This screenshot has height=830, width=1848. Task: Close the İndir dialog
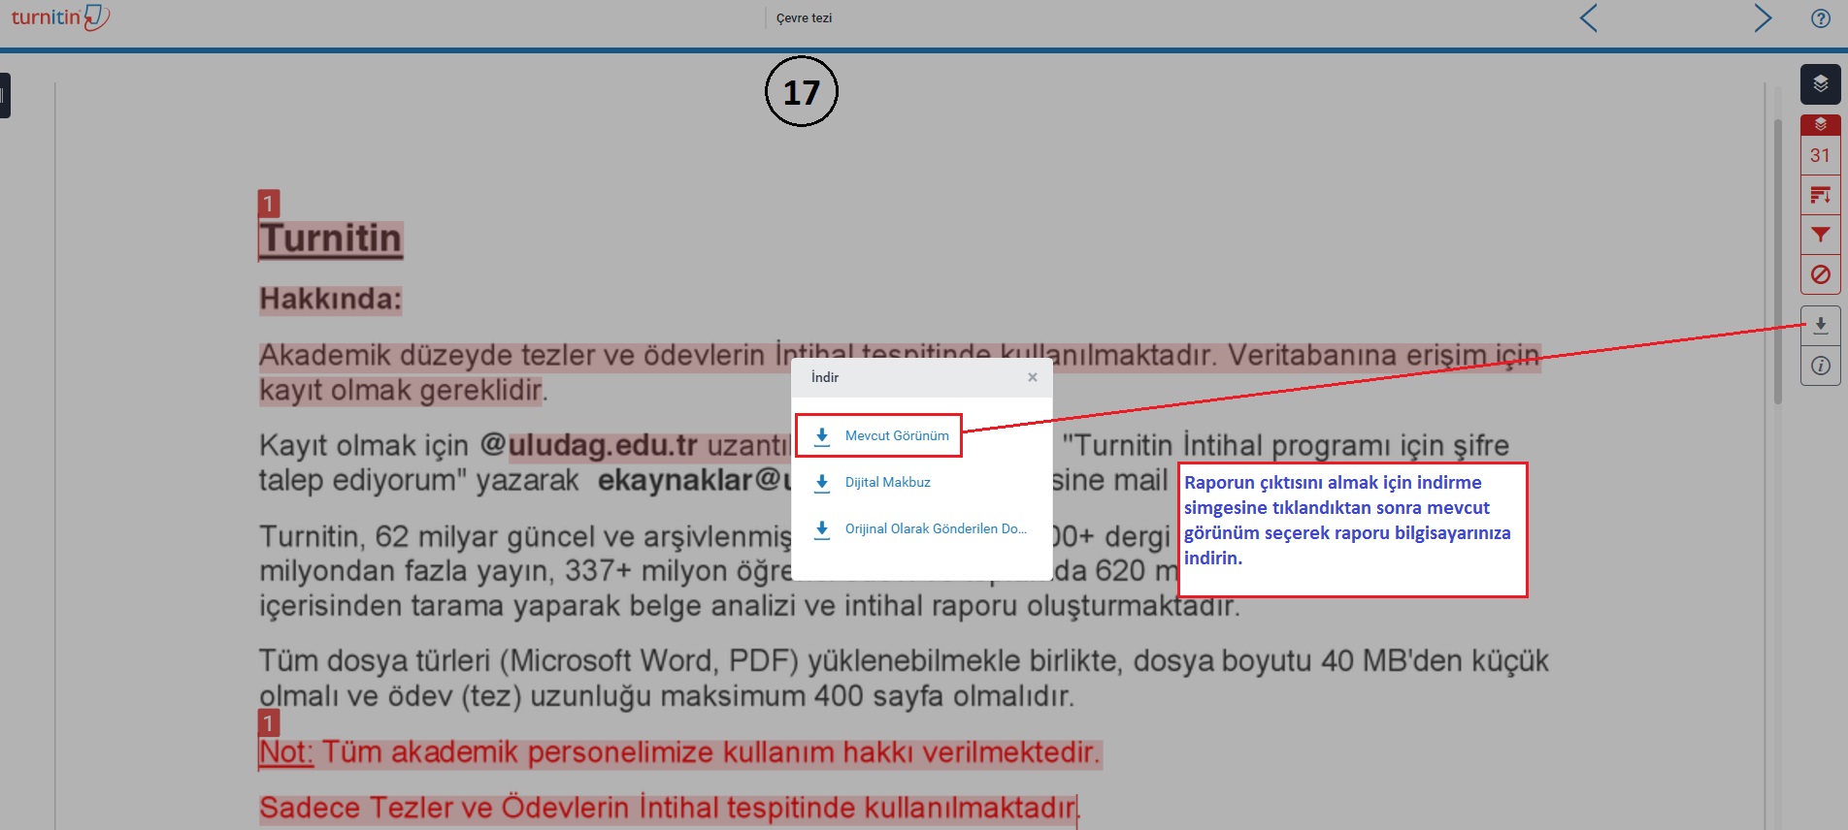click(1033, 377)
